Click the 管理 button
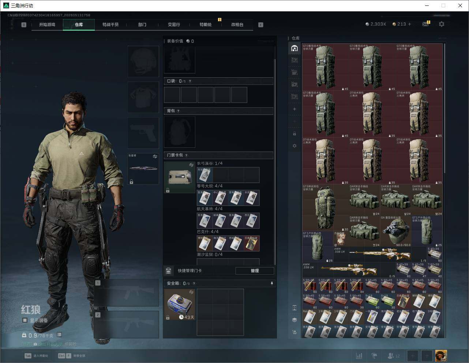 click(x=255, y=271)
